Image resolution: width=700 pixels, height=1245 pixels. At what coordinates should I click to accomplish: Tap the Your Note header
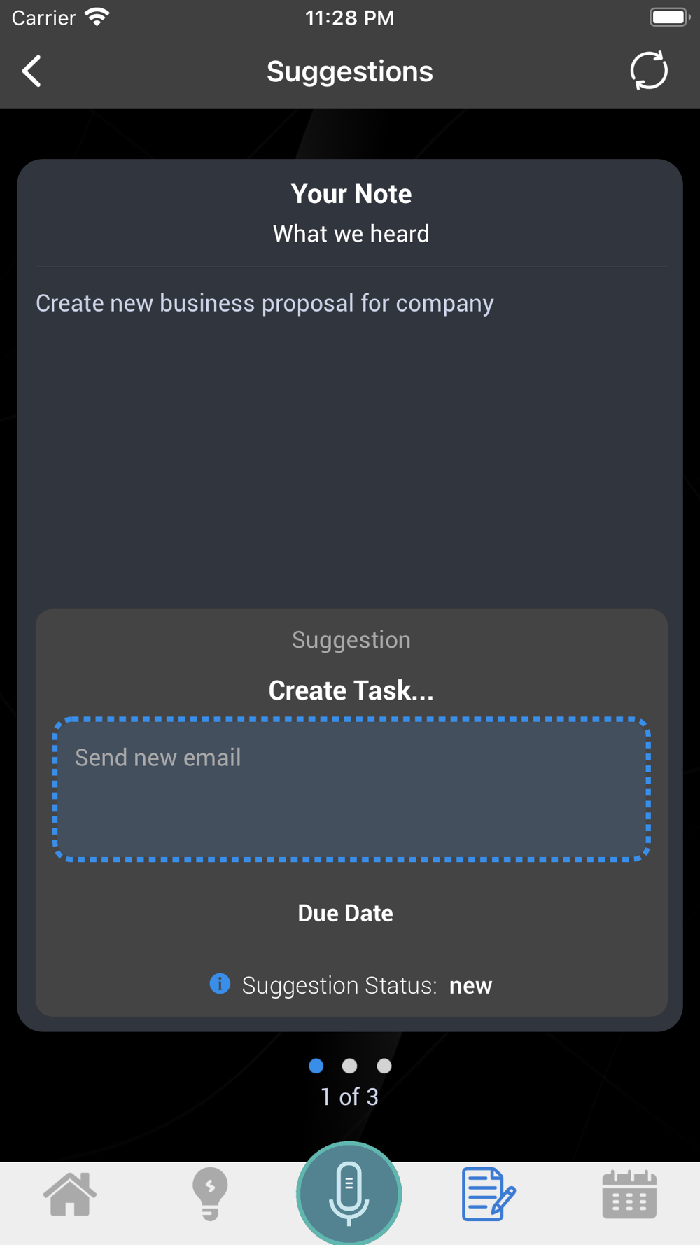351,194
